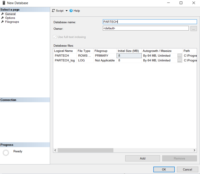Click the wrench icon next to General
200x174 pixels.
(x=3, y=14)
